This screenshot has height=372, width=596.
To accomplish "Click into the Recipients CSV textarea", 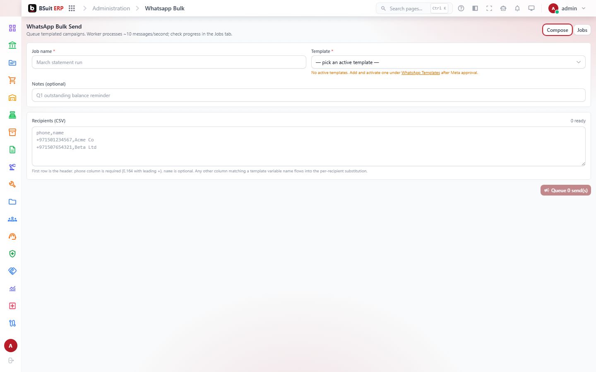I will click(309, 146).
